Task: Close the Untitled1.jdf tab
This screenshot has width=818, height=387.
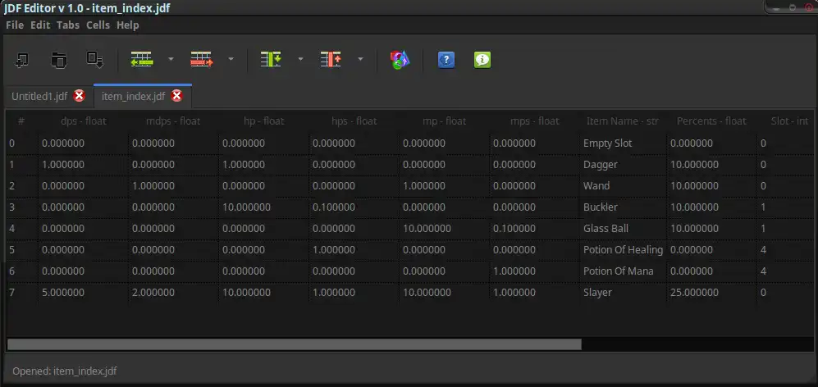Action: point(79,96)
